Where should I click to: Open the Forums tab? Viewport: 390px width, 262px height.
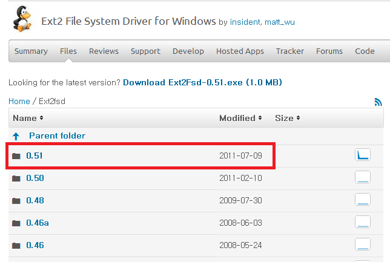point(329,51)
